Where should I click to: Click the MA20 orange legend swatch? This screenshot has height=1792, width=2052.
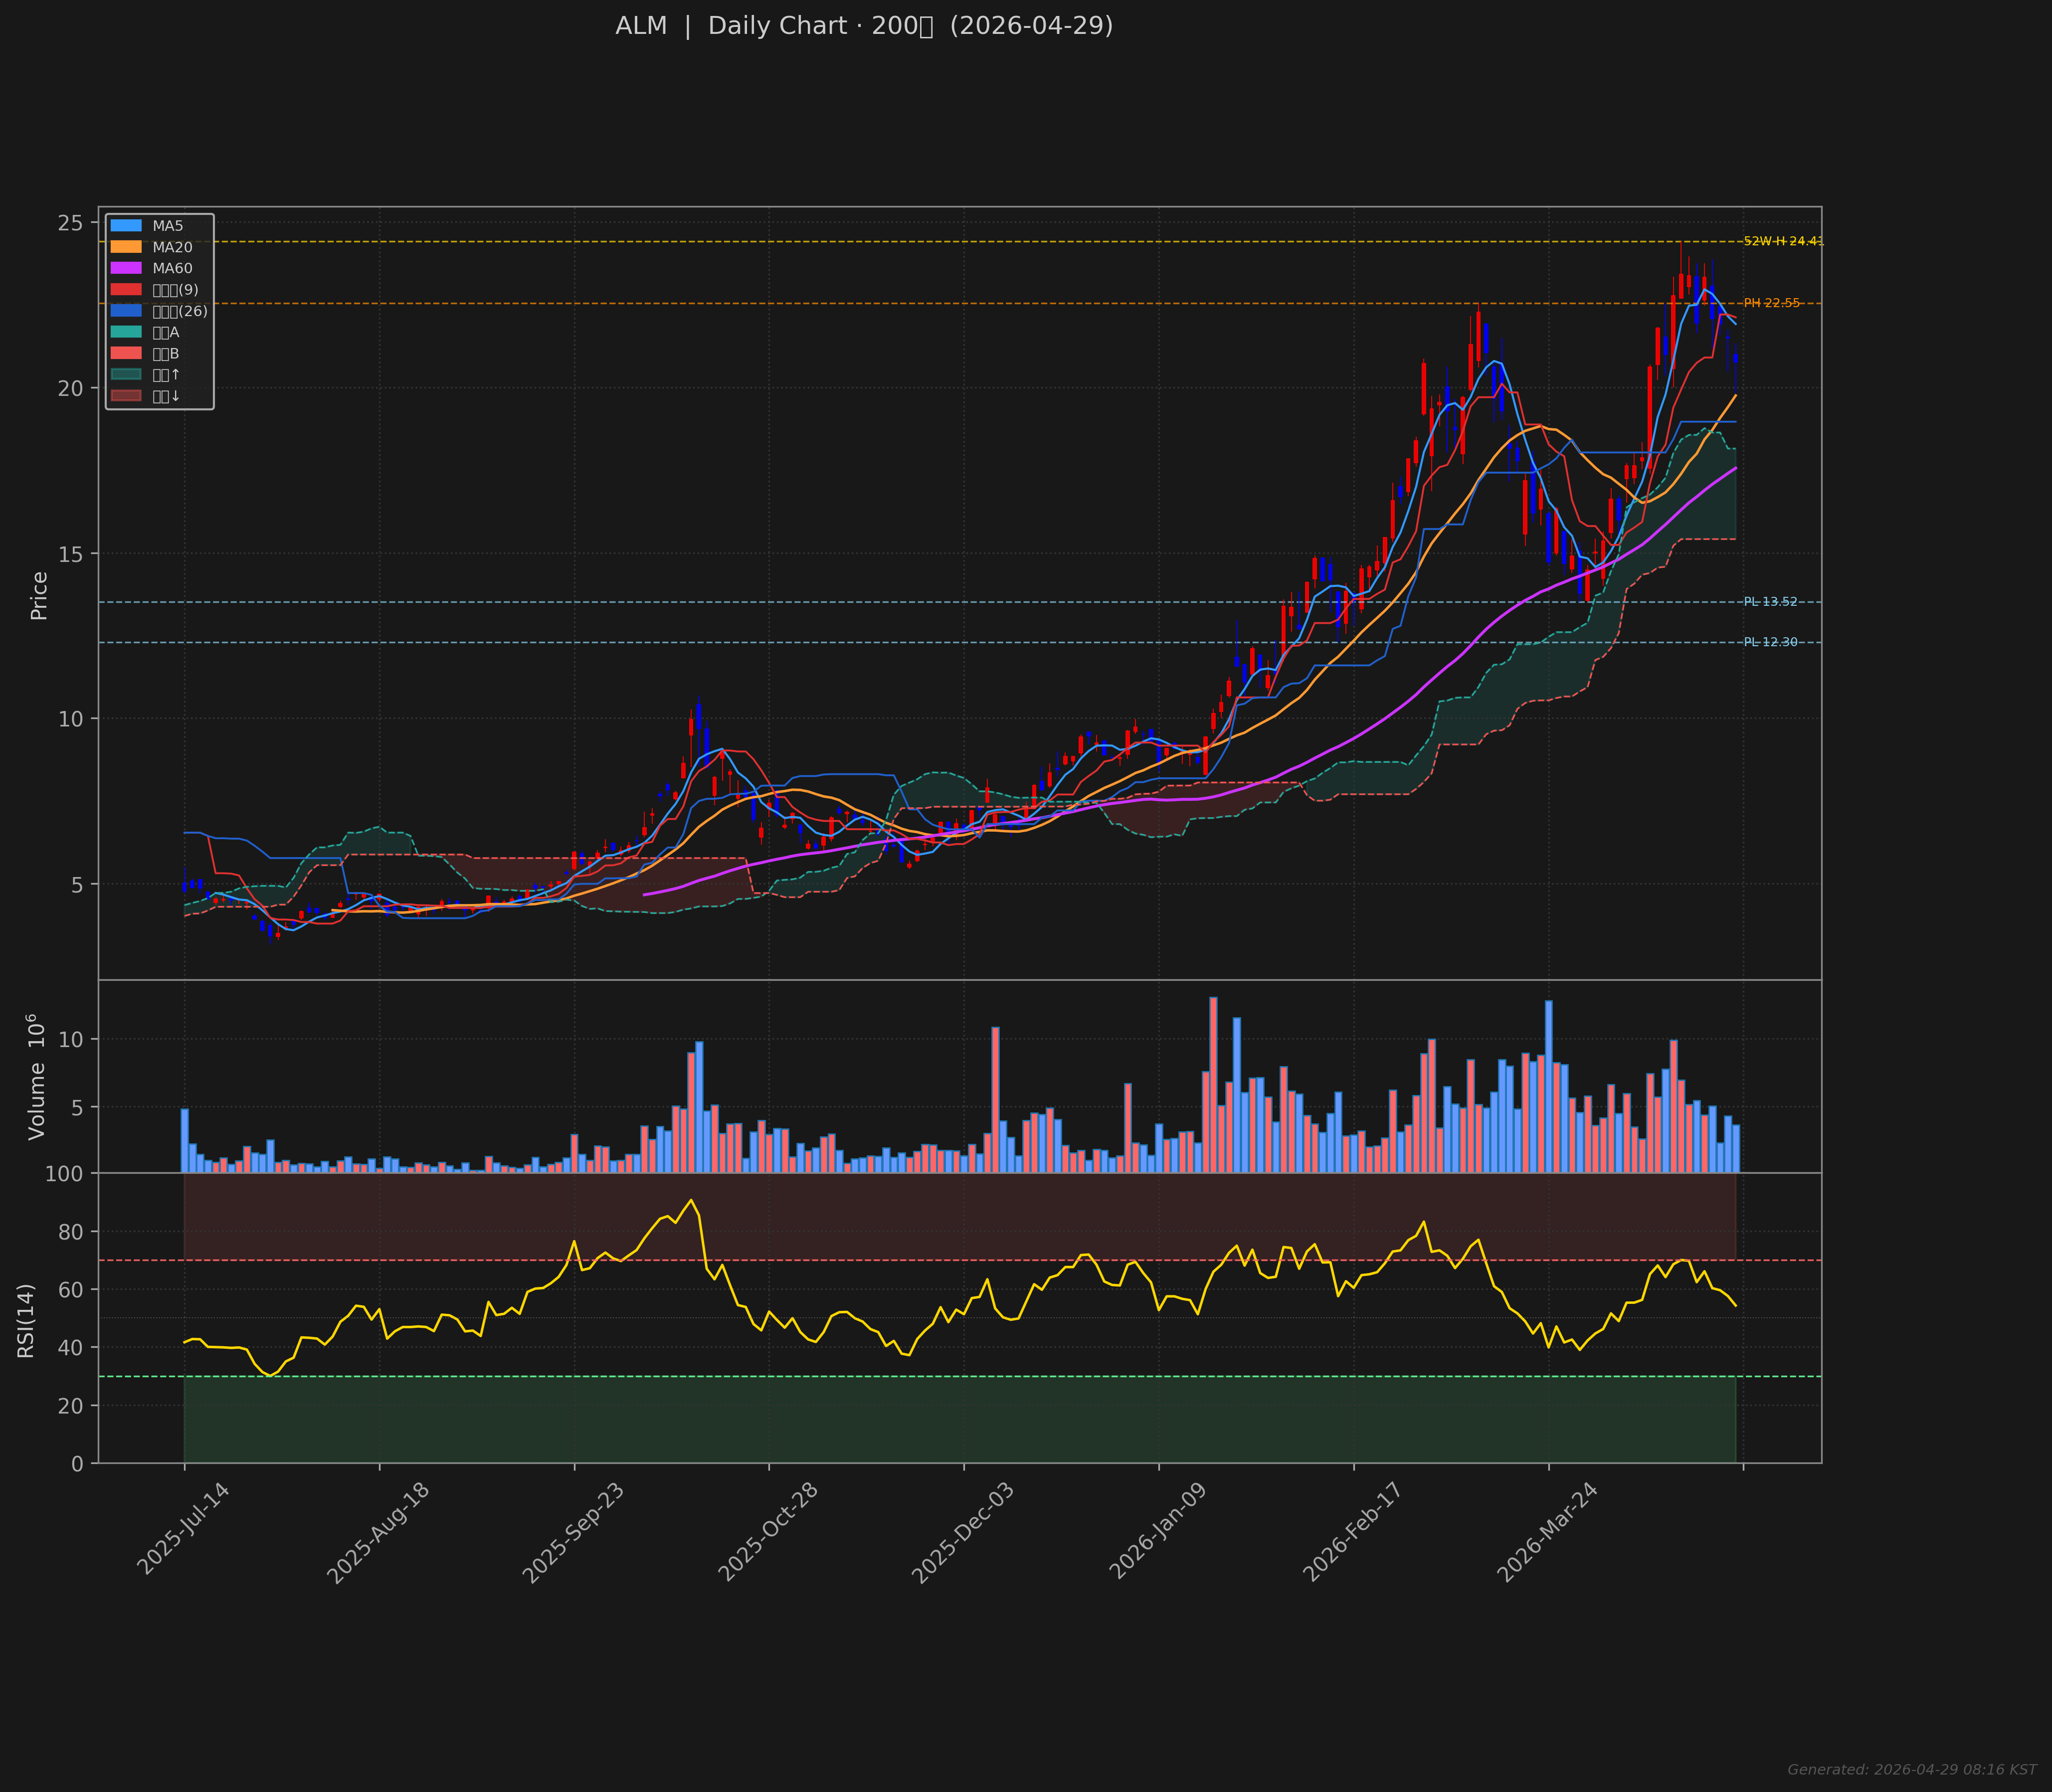(x=126, y=247)
